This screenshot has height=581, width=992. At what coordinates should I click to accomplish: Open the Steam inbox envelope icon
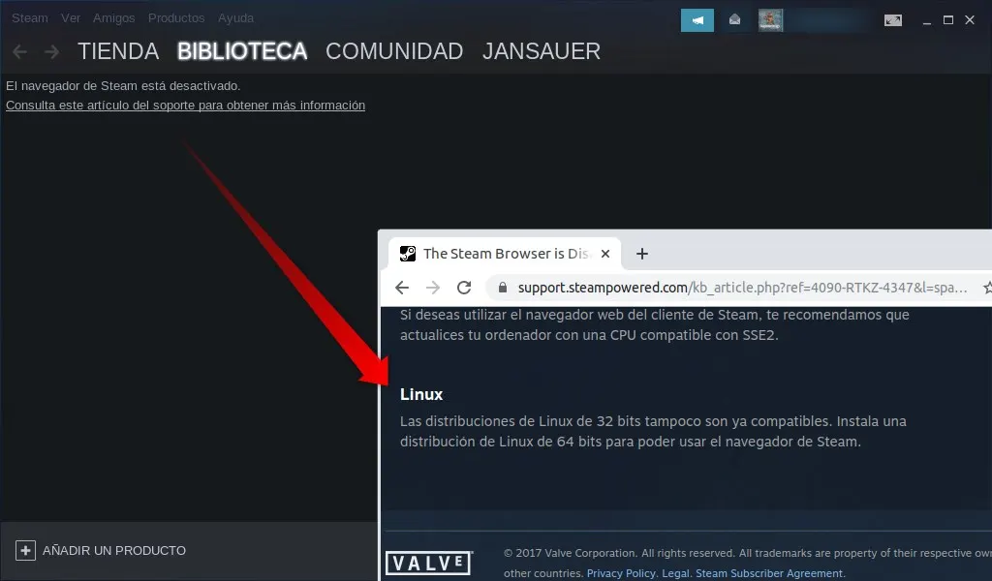click(734, 20)
